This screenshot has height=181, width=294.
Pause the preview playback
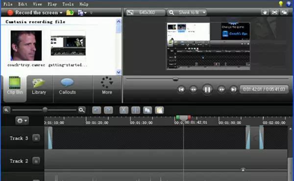tap(207, 90)
